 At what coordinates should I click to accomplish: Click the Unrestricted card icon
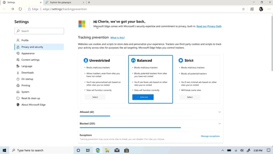[x=86, y=60]
